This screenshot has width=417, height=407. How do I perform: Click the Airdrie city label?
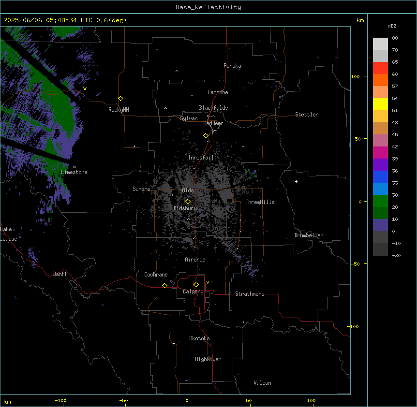[195, 260]
